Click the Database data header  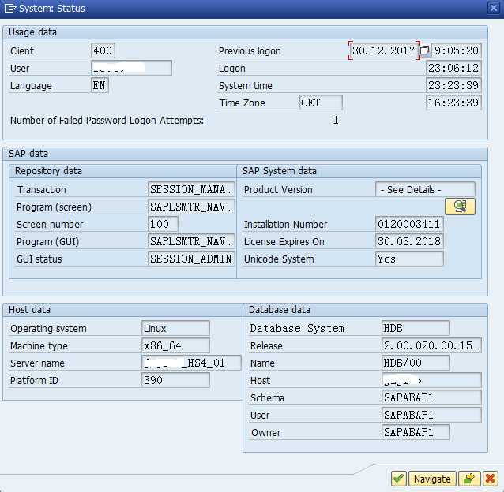[366, 310]
